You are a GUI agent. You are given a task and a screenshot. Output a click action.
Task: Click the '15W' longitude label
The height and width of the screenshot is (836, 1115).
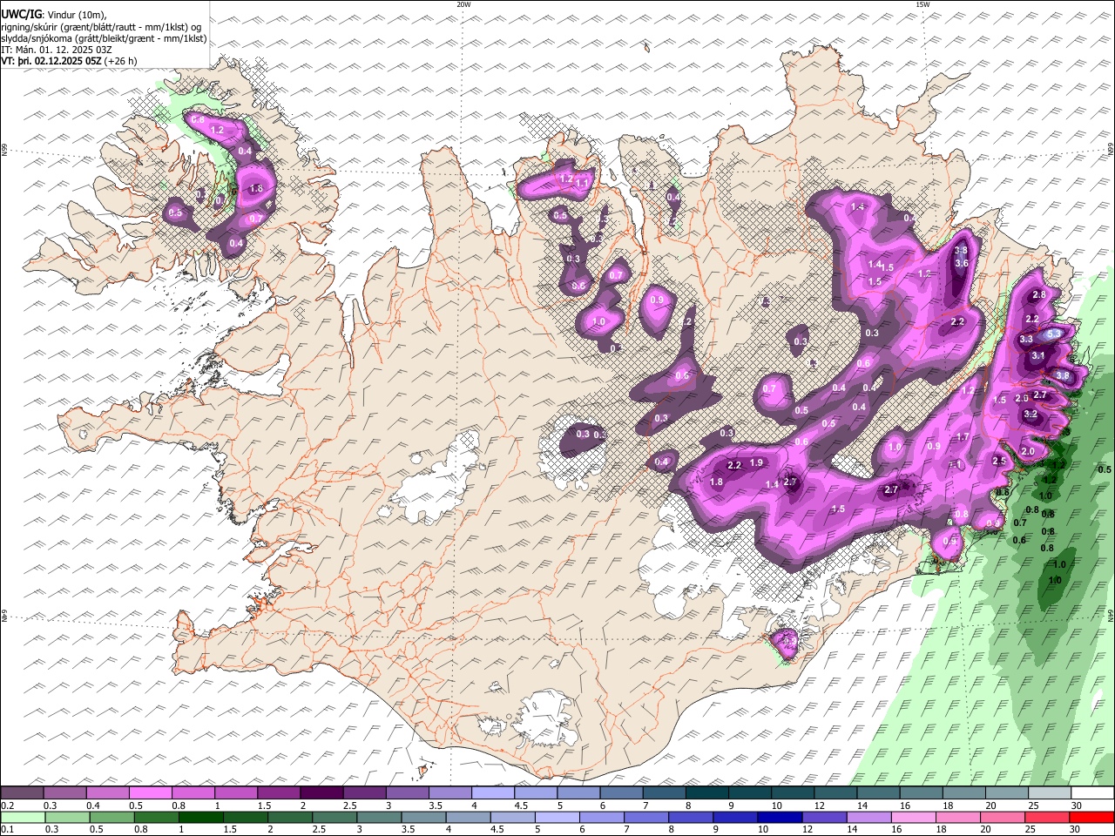922,4
